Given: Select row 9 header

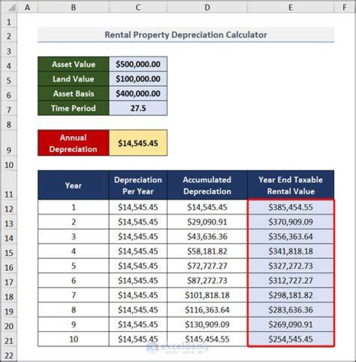Looking at the screenshot, I should pyautogui.click(x=9, y=143).
